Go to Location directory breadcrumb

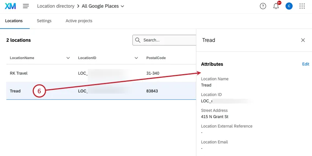(x=55, y=6)
